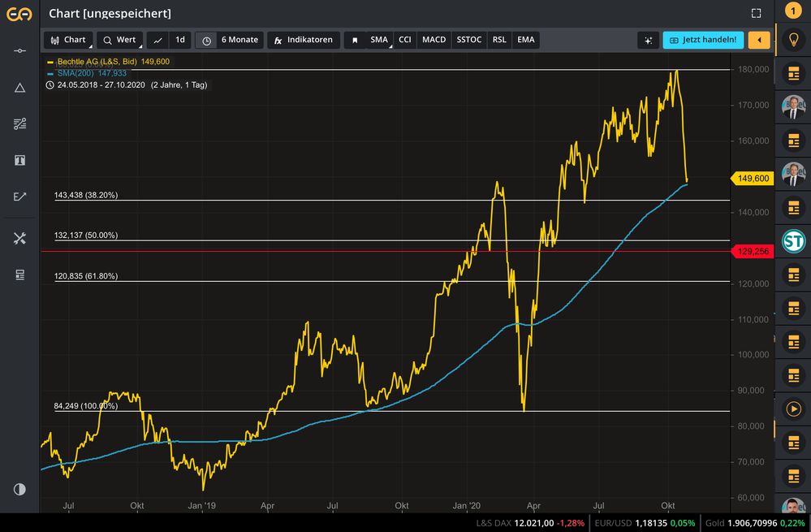Open the Indikatoren menu
This screenshot has width=811, height=532.
[303, 40]
